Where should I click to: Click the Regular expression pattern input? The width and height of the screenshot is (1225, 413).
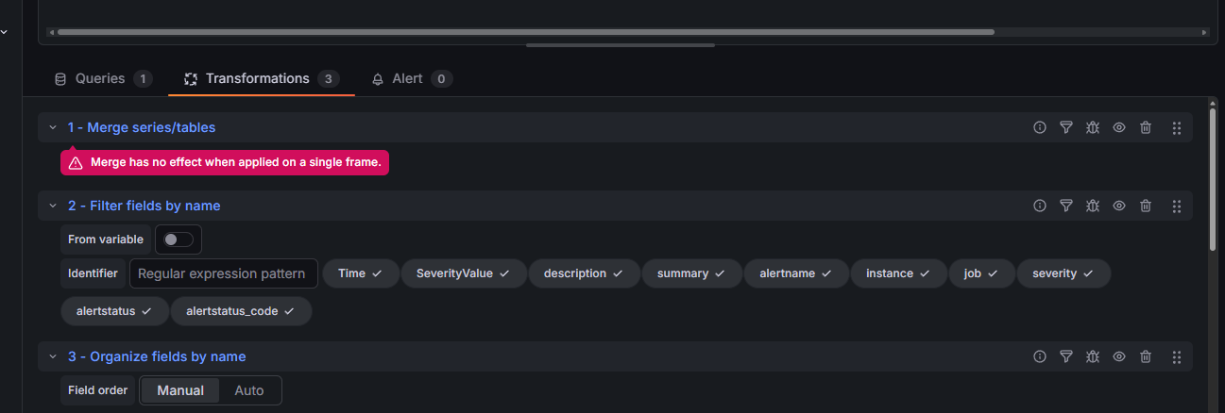[x=224, y=273]
